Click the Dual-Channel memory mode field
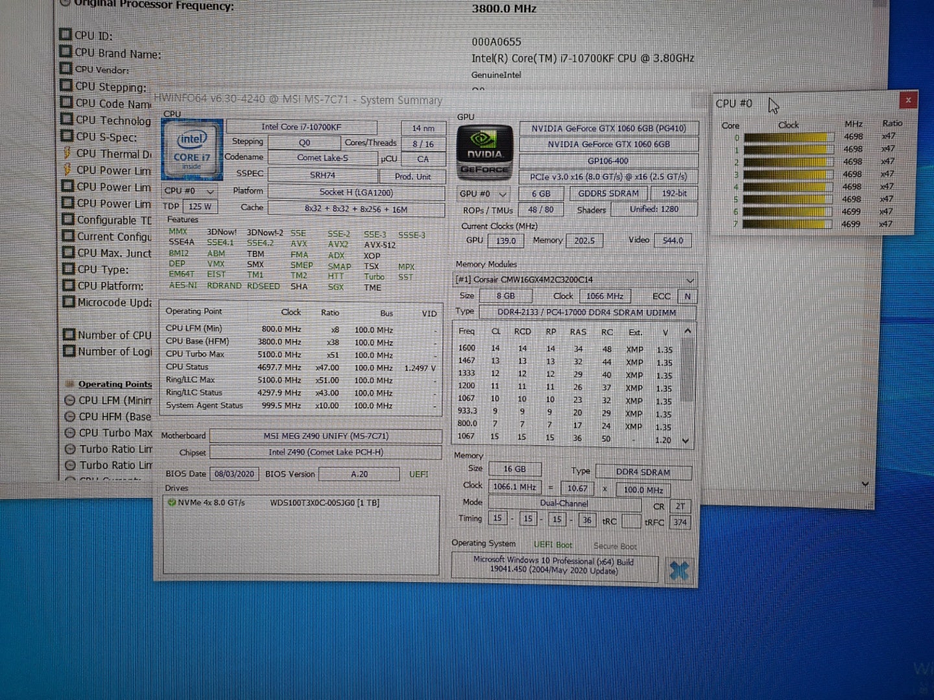The image size is (934, 700). 564,503
